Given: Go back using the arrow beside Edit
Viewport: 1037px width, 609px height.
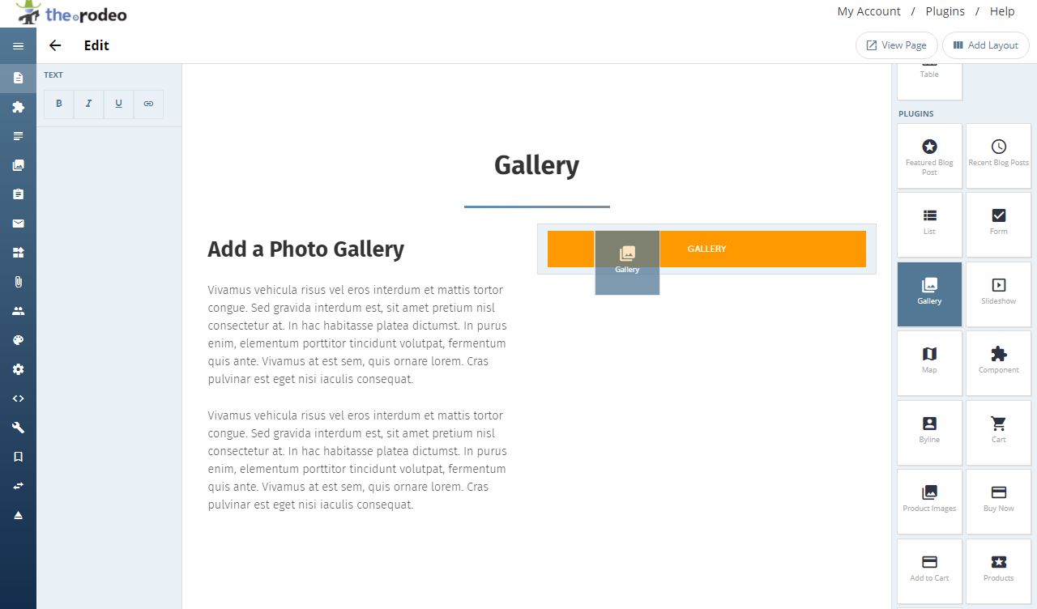Looking at the screenshot, I should (55, 45).
